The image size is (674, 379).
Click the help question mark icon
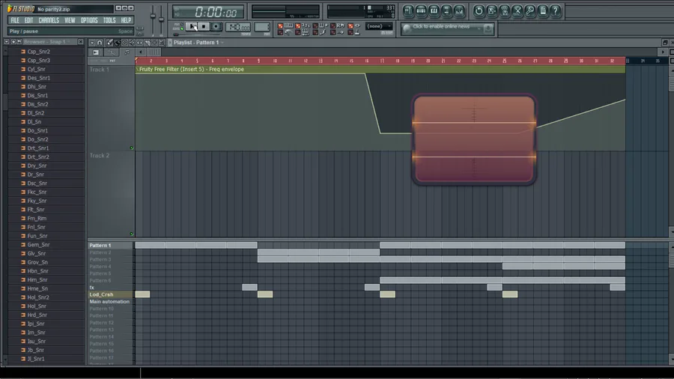[556, 10]
